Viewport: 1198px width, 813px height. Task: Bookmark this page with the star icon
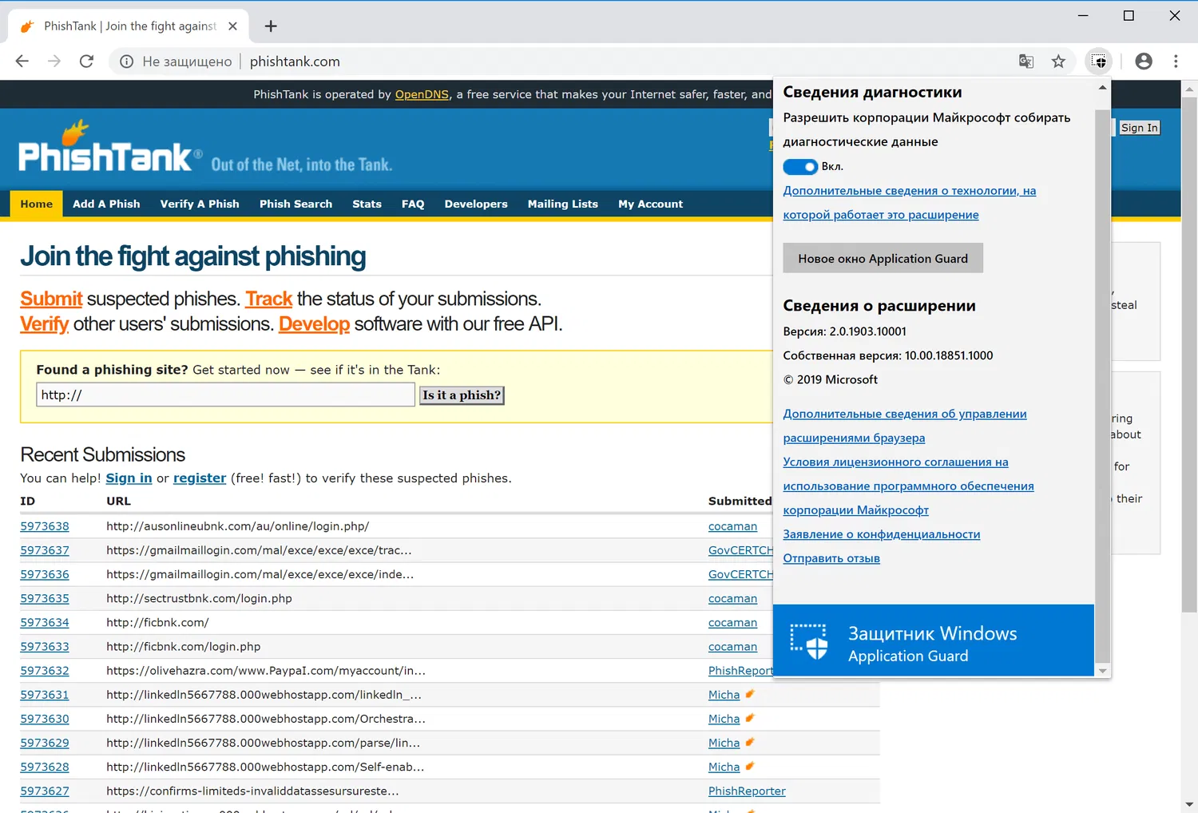tap(1058, 61)
